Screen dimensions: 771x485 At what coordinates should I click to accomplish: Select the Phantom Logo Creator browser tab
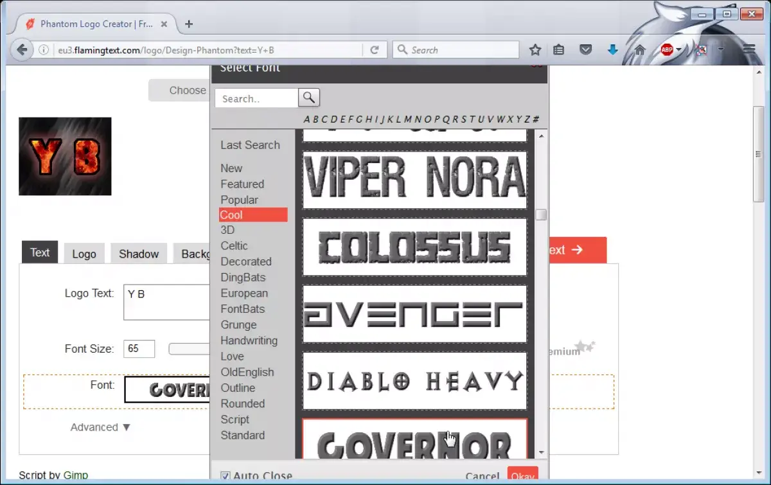pos(95,24)
